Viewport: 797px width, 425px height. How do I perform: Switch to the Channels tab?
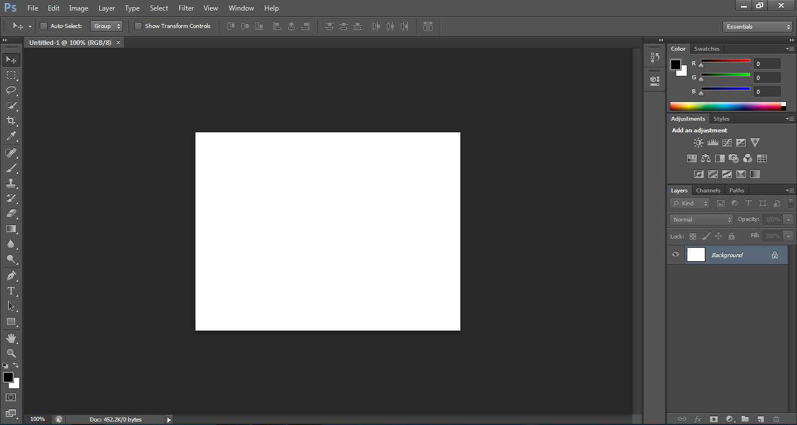coord(708,190)
